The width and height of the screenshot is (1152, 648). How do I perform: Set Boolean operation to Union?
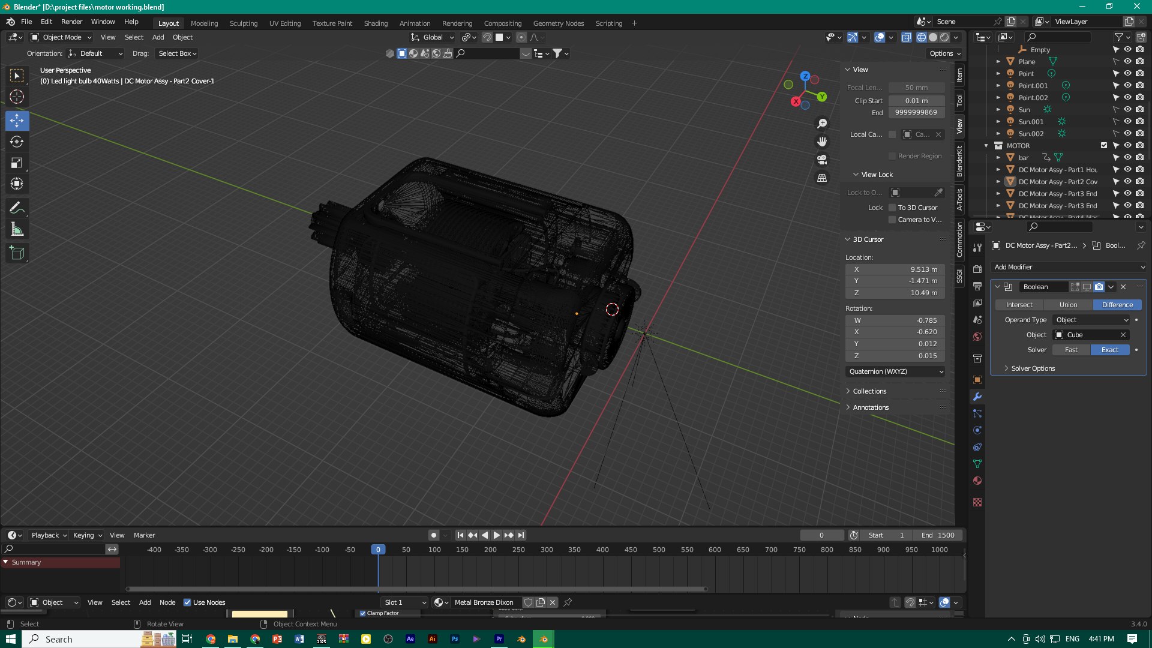coord(1068,305)
